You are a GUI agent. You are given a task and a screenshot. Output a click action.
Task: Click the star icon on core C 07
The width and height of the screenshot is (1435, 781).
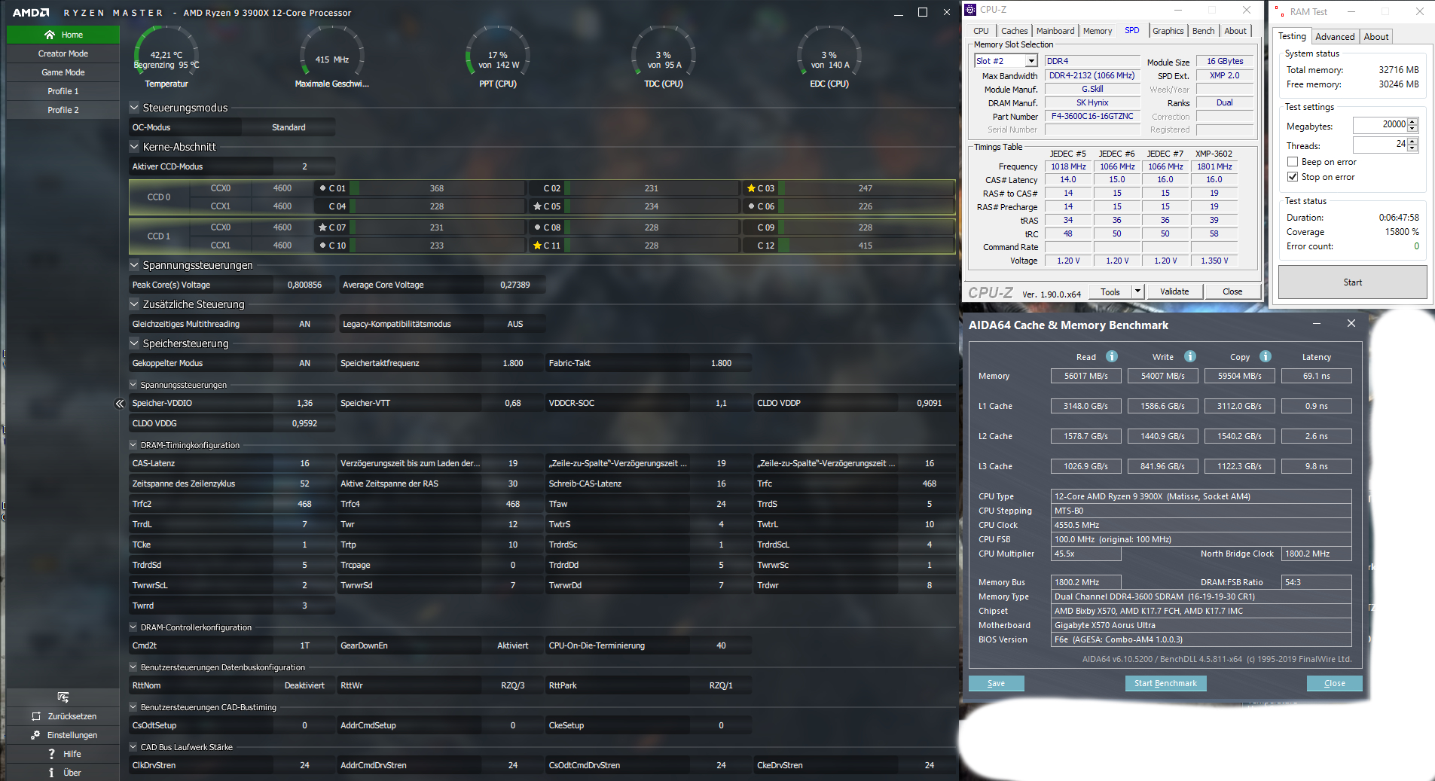(x=322, y=227)
